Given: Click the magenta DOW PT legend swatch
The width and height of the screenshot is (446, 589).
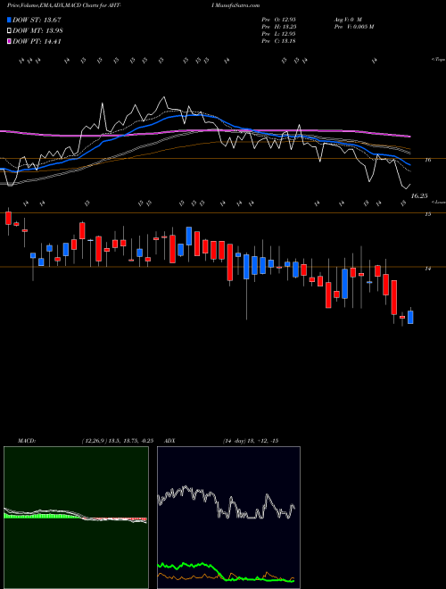Looking at the screenshot, I should pos(10,41).
